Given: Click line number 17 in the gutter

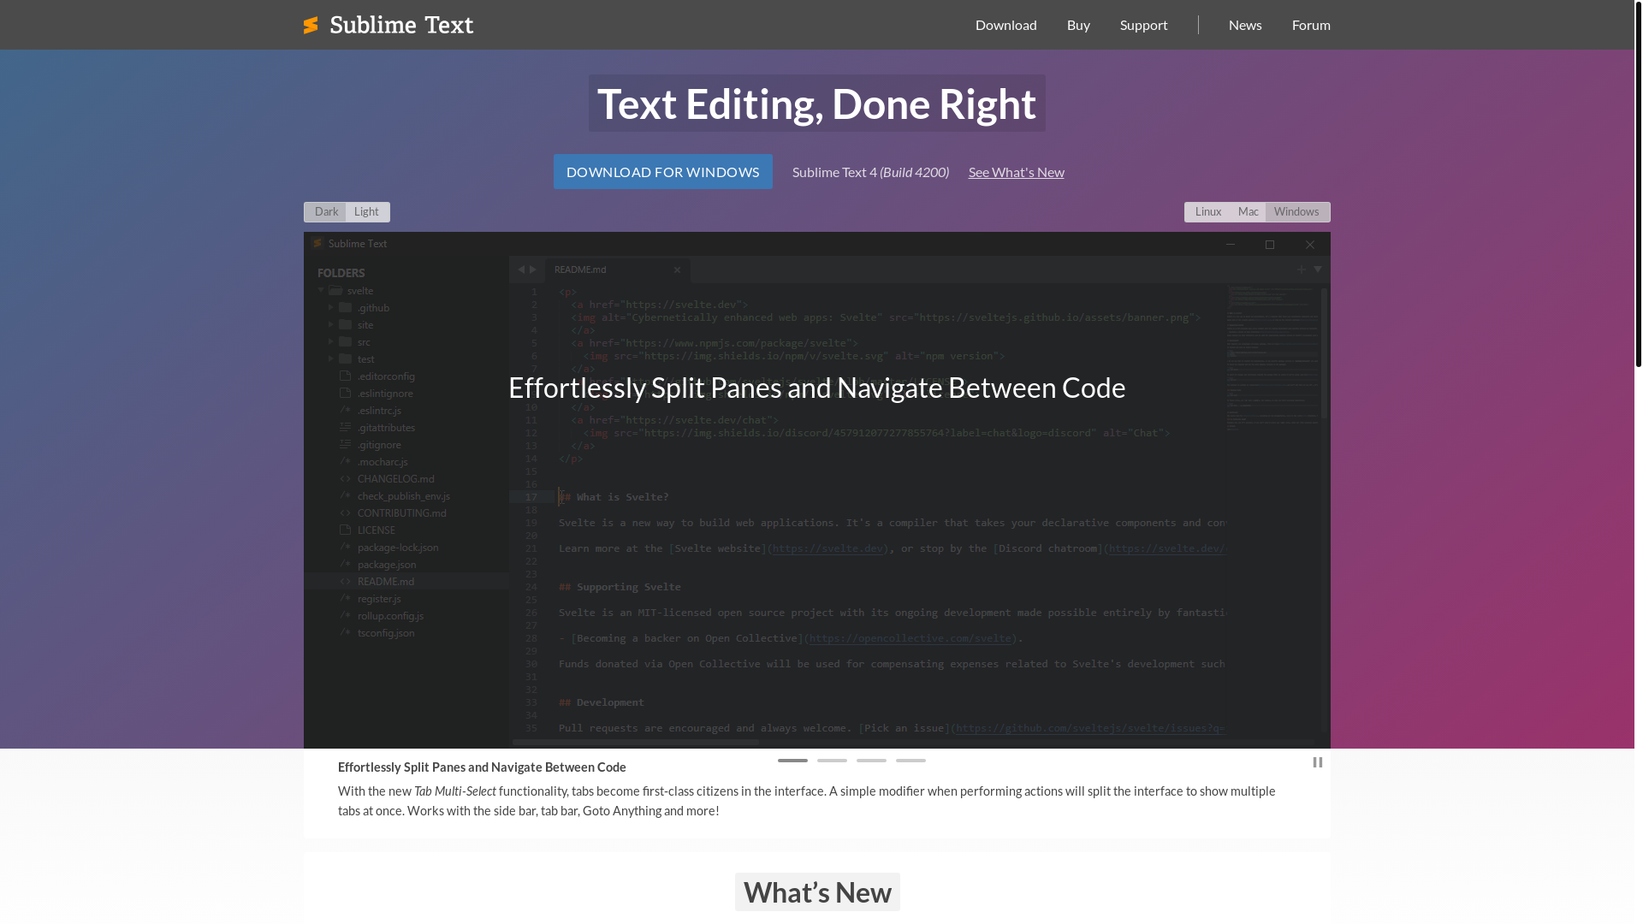Looking at the screenshot, I should pos(531,497).
